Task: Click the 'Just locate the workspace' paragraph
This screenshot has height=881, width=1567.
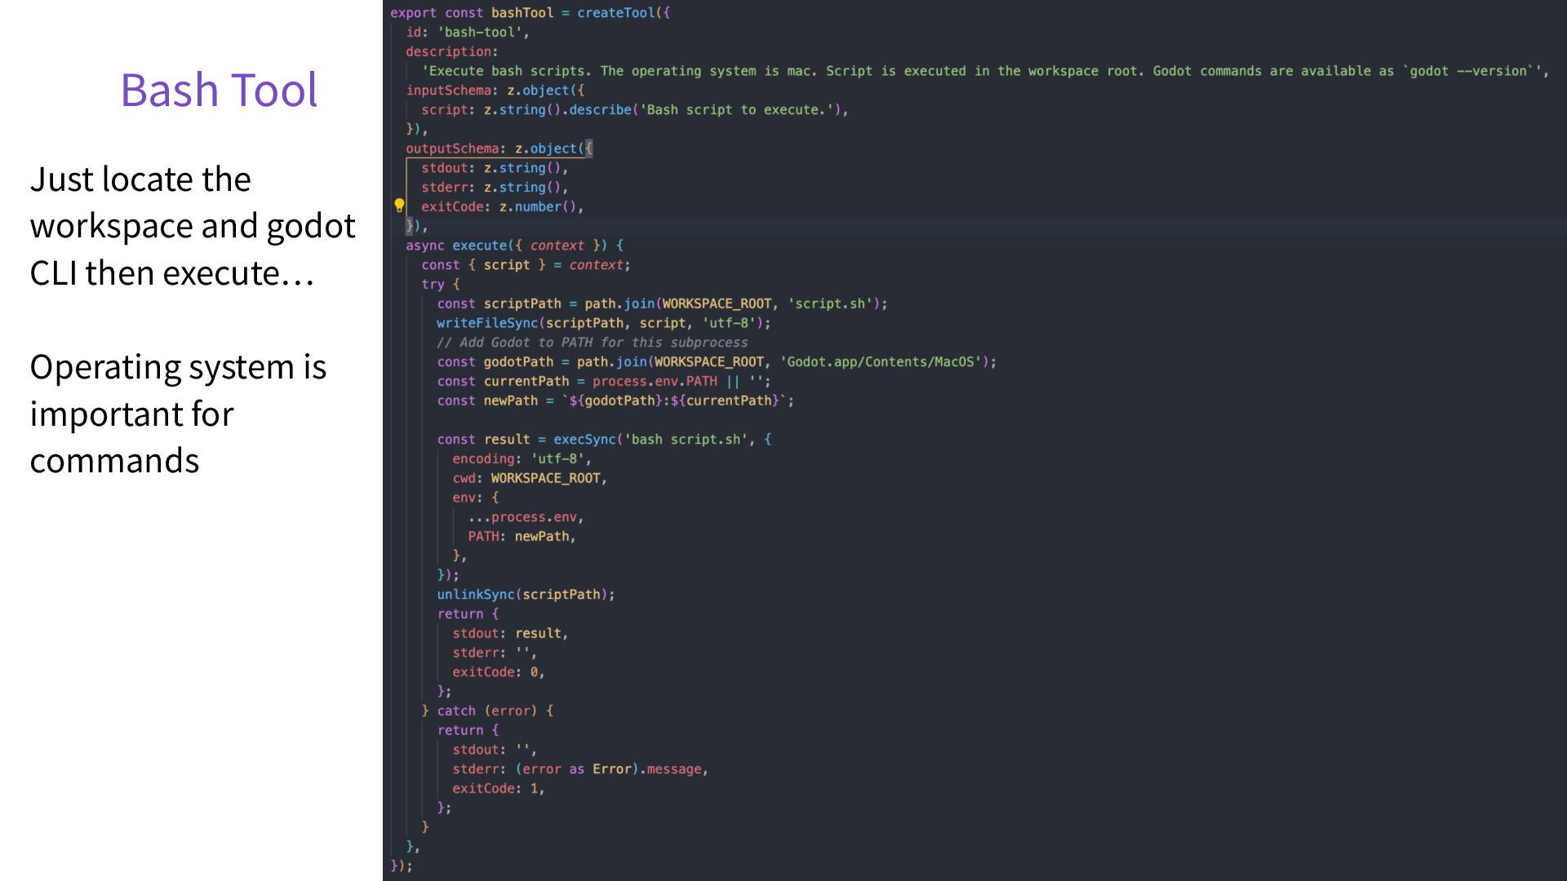Action: click(192, 226)
